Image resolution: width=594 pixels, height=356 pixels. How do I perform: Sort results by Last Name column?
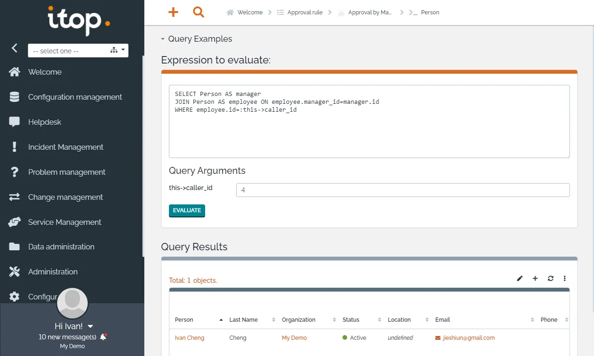251,320
